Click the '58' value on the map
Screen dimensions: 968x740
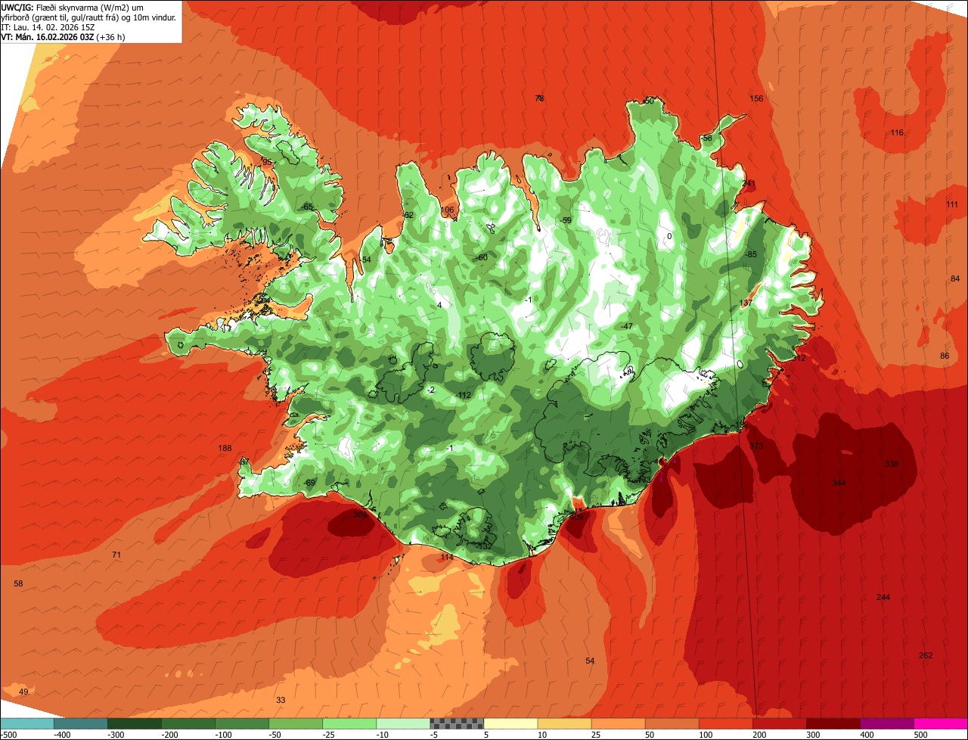click(19, 583)
